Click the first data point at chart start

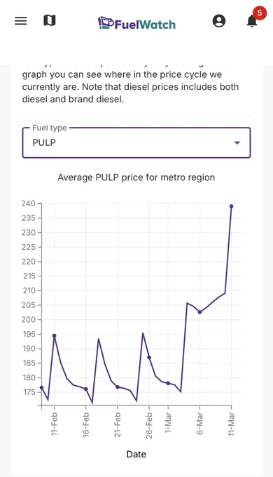(x=41, y=388)
